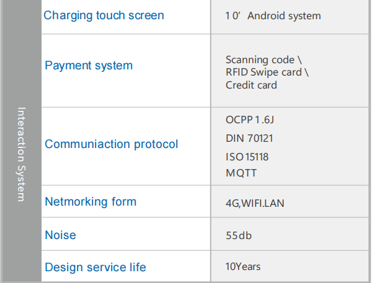
Task: Click the 'Charging touch screen' label
Action: point(104,15)
